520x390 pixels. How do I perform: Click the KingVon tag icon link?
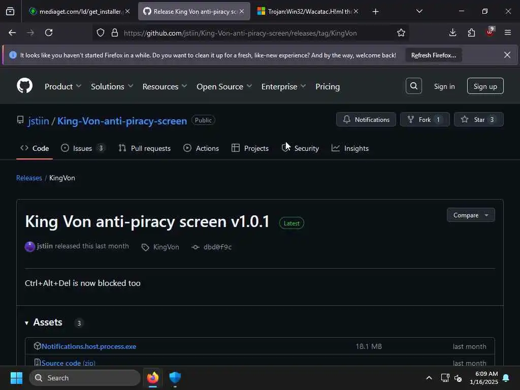[x=160, y=247]
